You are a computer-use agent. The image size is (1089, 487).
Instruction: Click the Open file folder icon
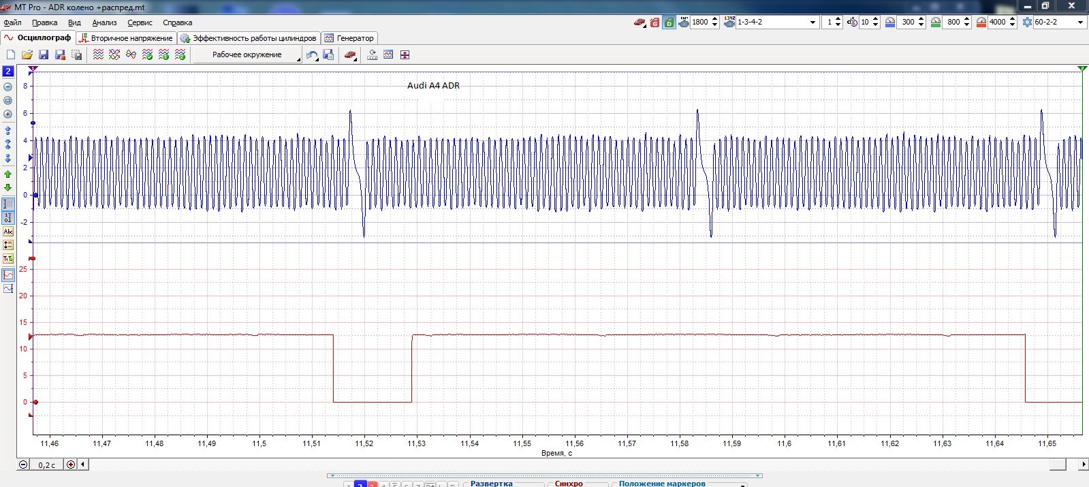click(27, 55)
